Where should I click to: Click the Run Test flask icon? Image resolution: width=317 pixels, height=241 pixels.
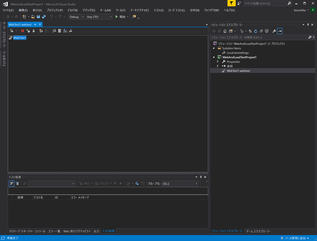[x=12, y=31]
